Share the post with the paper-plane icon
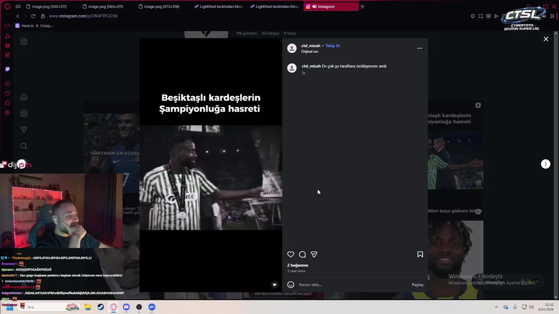Viewport: 559px width, 314px height. (314, 254)
